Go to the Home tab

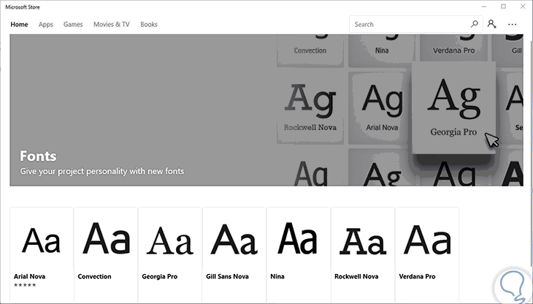click(x=19, y=25)
